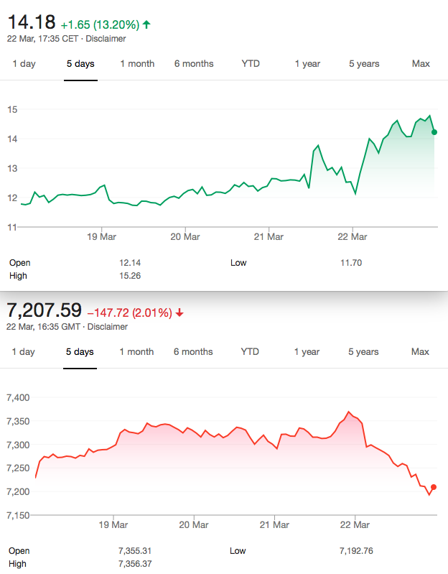Open 6 months view on top chart

tap(194, 64)
